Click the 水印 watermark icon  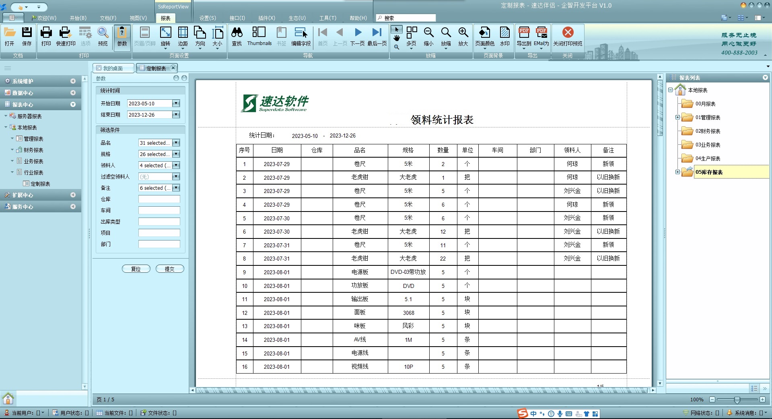pyautogui.click(x=504, y=36)
